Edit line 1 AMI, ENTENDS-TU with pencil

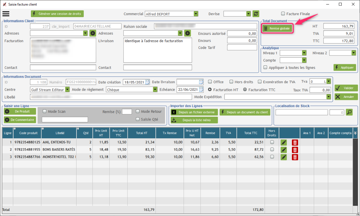pyautogui.click(x=284, y=142)
